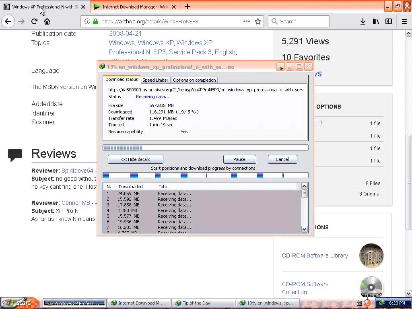The image size is (412, 309).
Task: Open the Firefox Library icon
Action: coord(376,21)
